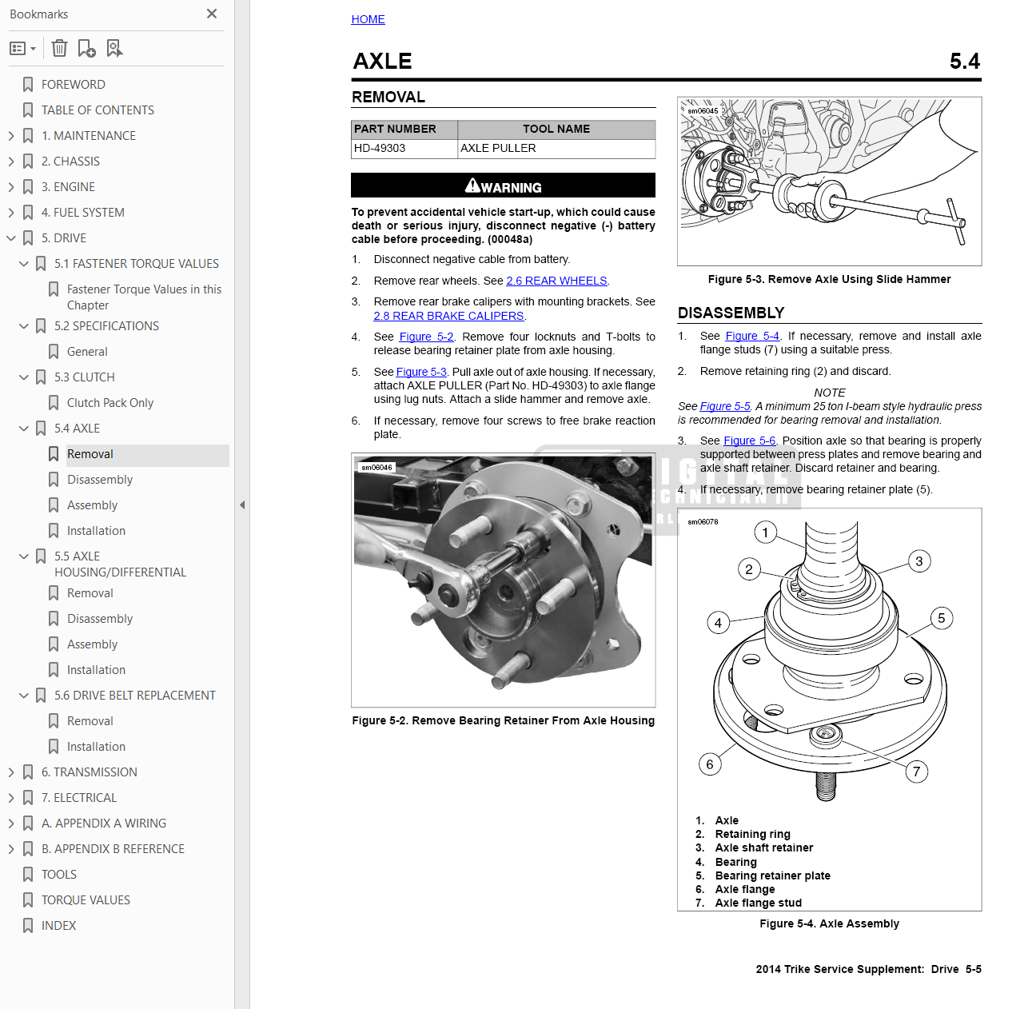
Task: Click the DISASSEMBLY heading
Action: [731, 313]
